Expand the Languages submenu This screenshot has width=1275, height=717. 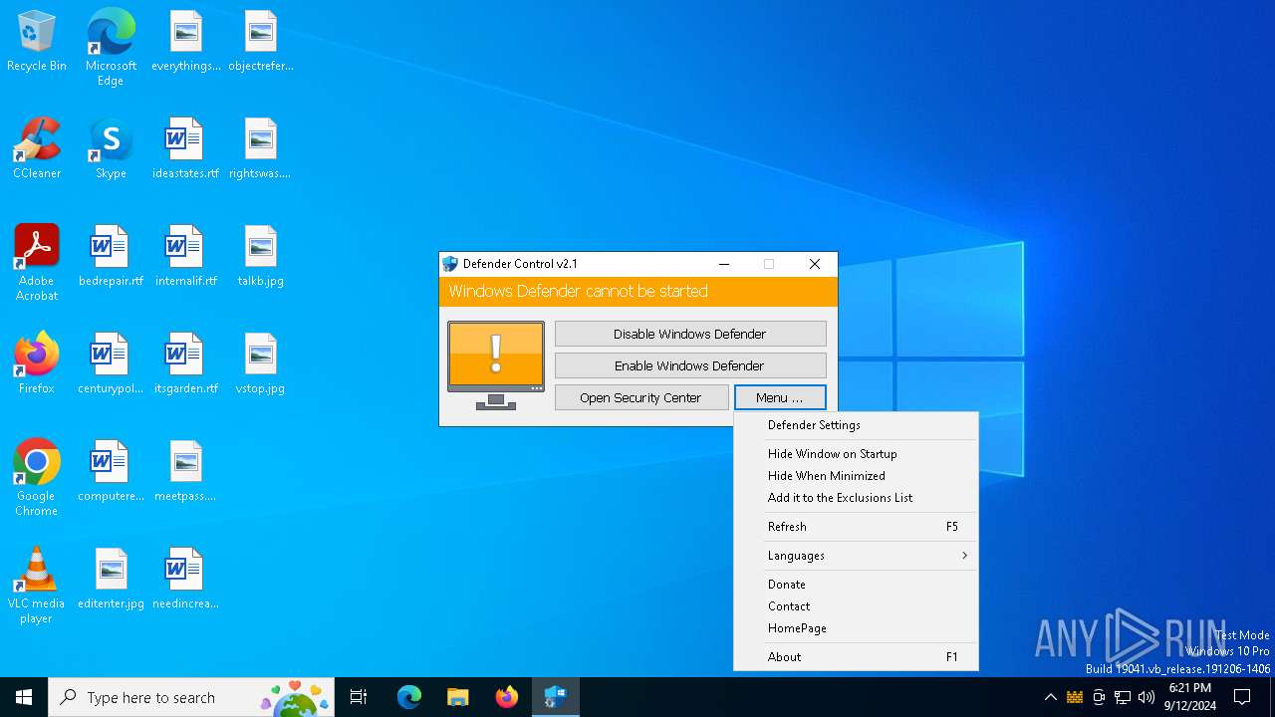click(x=857, y=556)
